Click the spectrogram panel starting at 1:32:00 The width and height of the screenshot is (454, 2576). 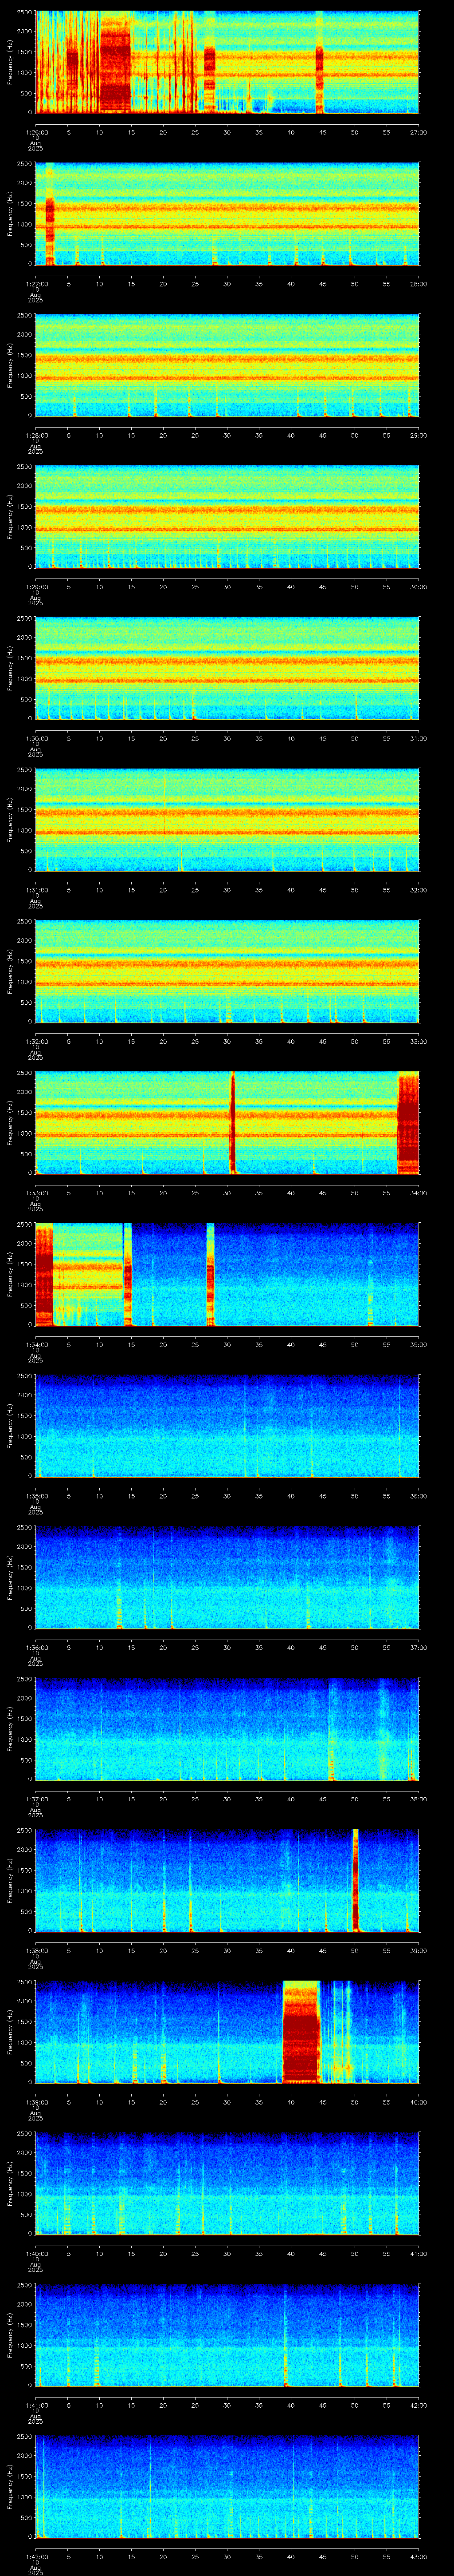227,971
